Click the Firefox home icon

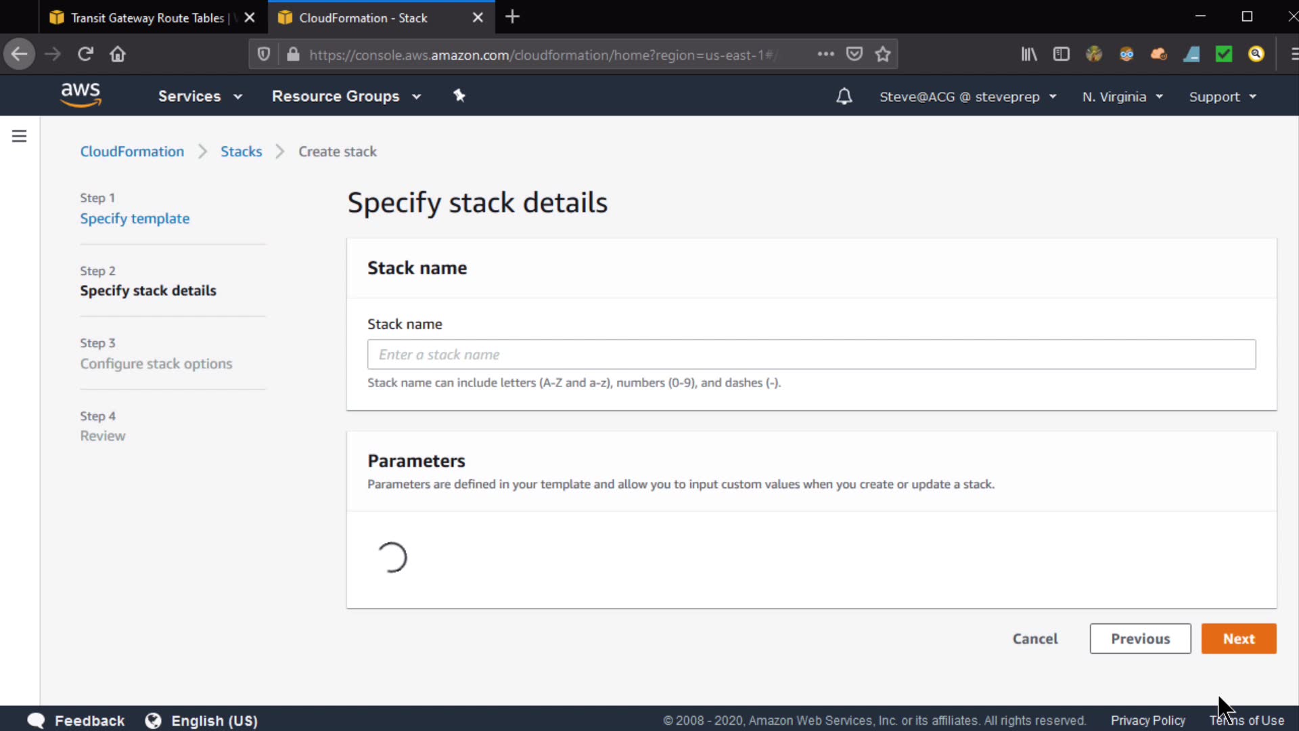[x=118, y=54]
